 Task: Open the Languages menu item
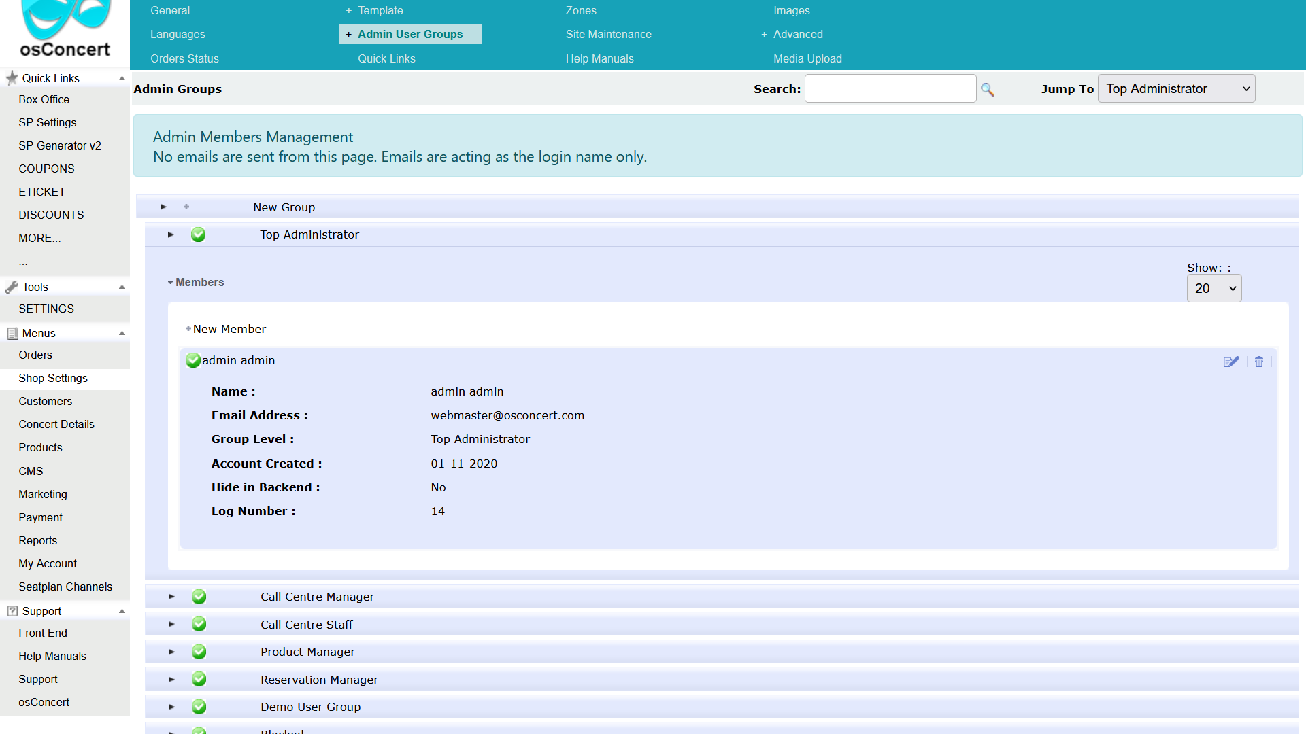click(x=178, y=34)
